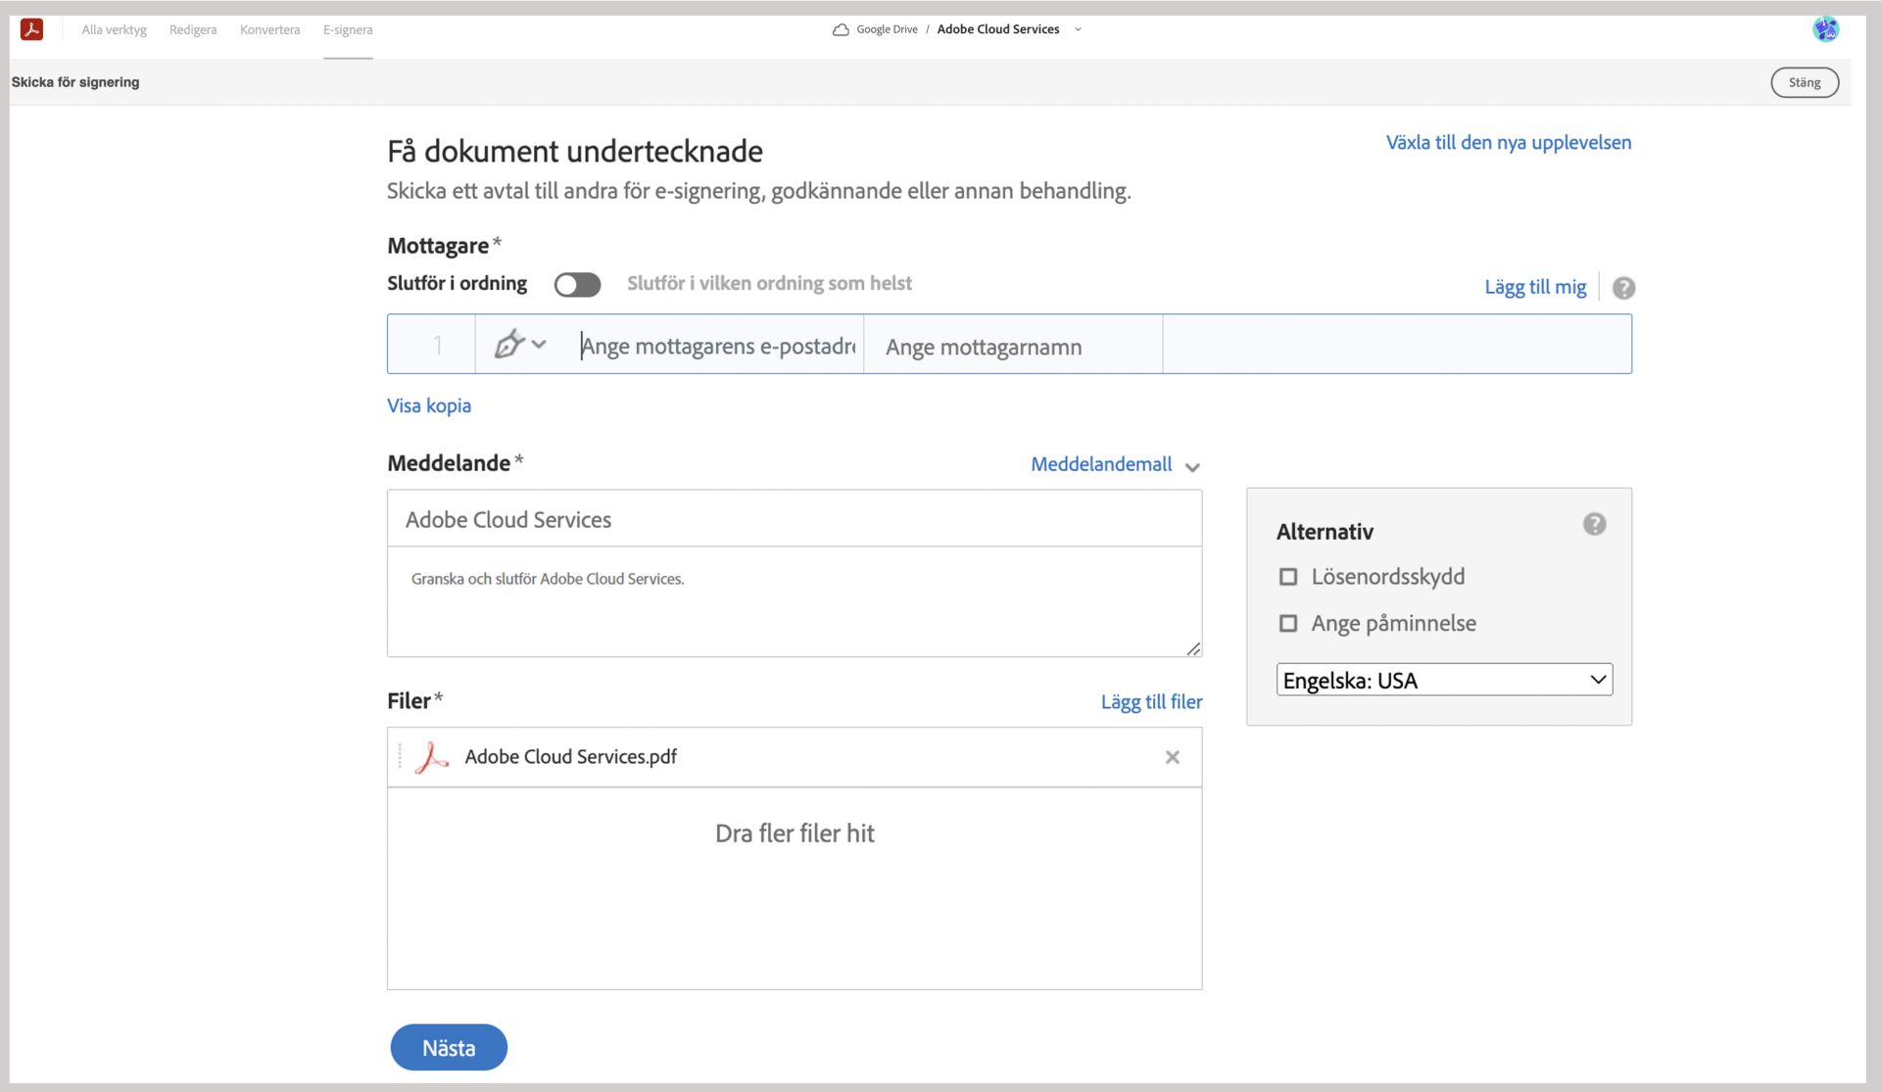Click the Stäng button
1881x1092 pixels.
coord(1805,82)
